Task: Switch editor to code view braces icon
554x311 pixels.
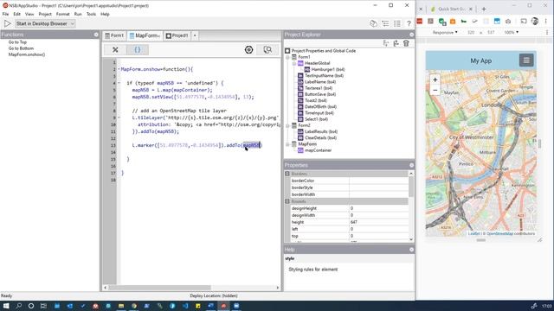Action: coord(138,50)
